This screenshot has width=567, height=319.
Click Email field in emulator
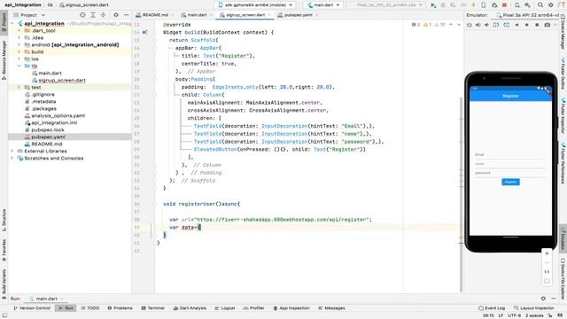coord(510,155)
